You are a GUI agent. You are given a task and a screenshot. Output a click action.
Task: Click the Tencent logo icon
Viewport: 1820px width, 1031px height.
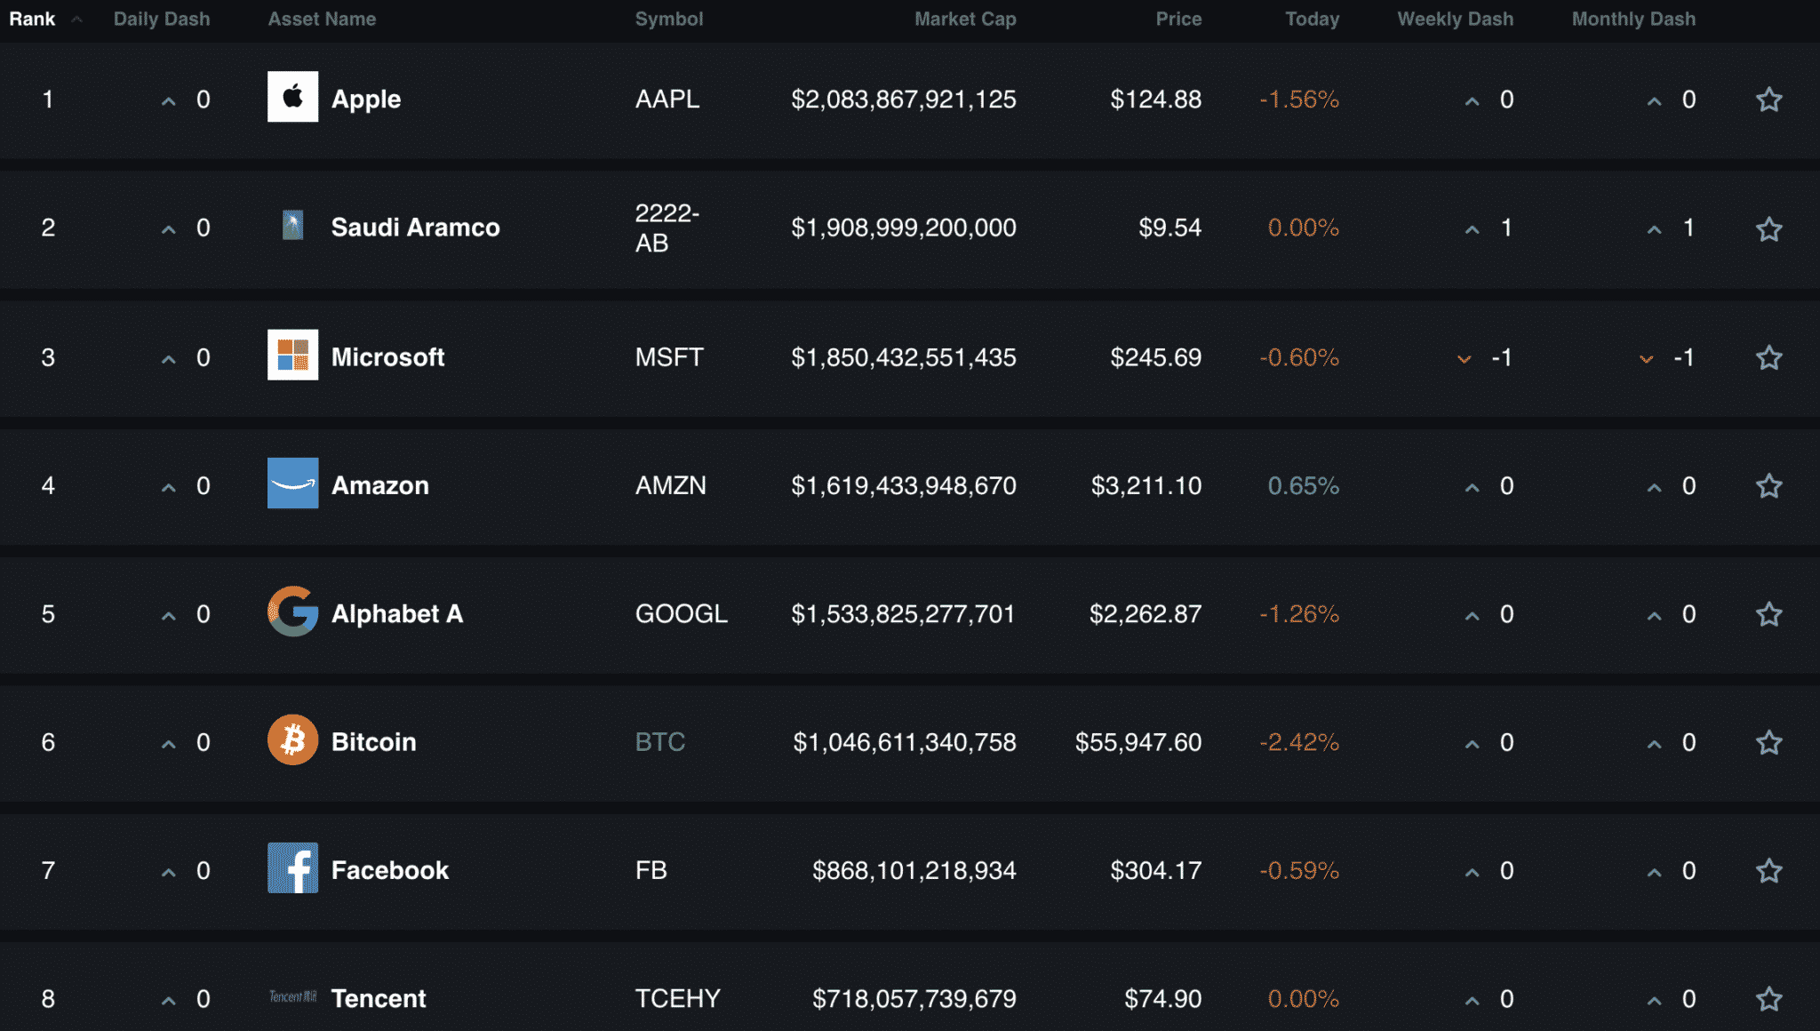[292, 997]
